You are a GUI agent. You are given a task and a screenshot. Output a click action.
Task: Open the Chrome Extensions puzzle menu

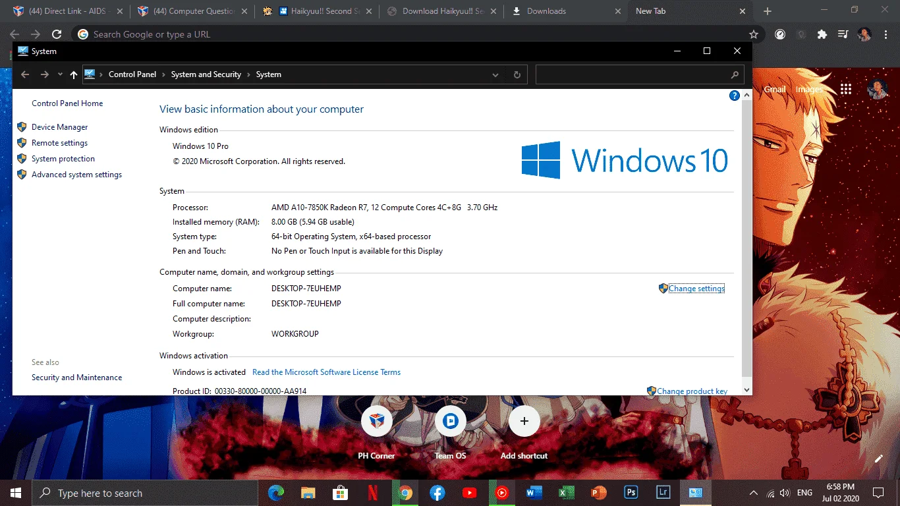(822, 34)
